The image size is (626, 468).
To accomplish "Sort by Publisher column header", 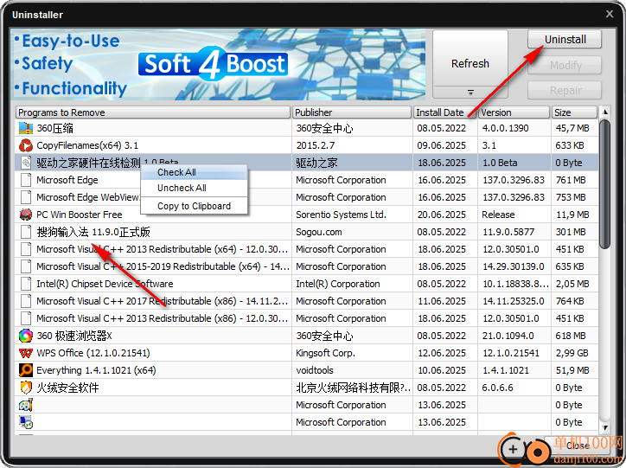I will coord(352,112).
